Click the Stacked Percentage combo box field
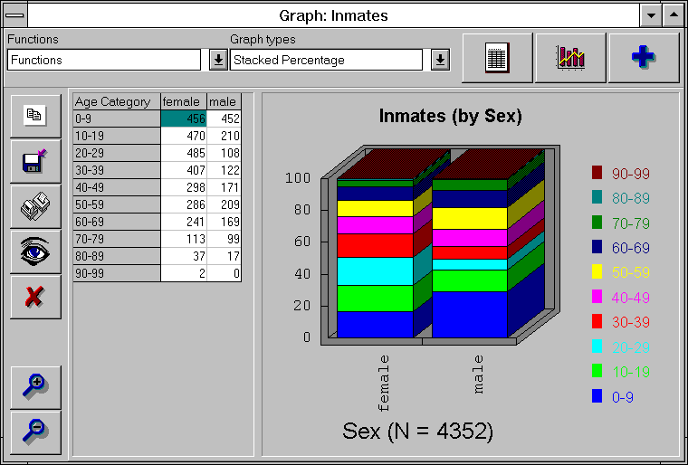This screenshot has width=688, height=465. click(326, 60)
